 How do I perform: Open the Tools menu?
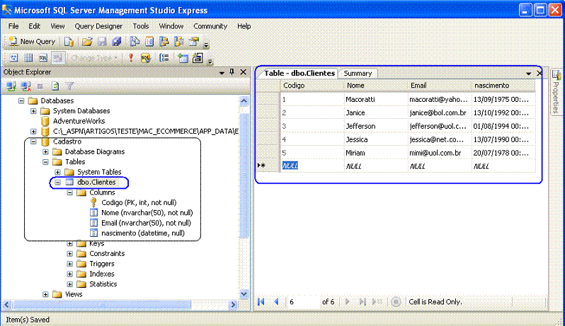(140, 26)
